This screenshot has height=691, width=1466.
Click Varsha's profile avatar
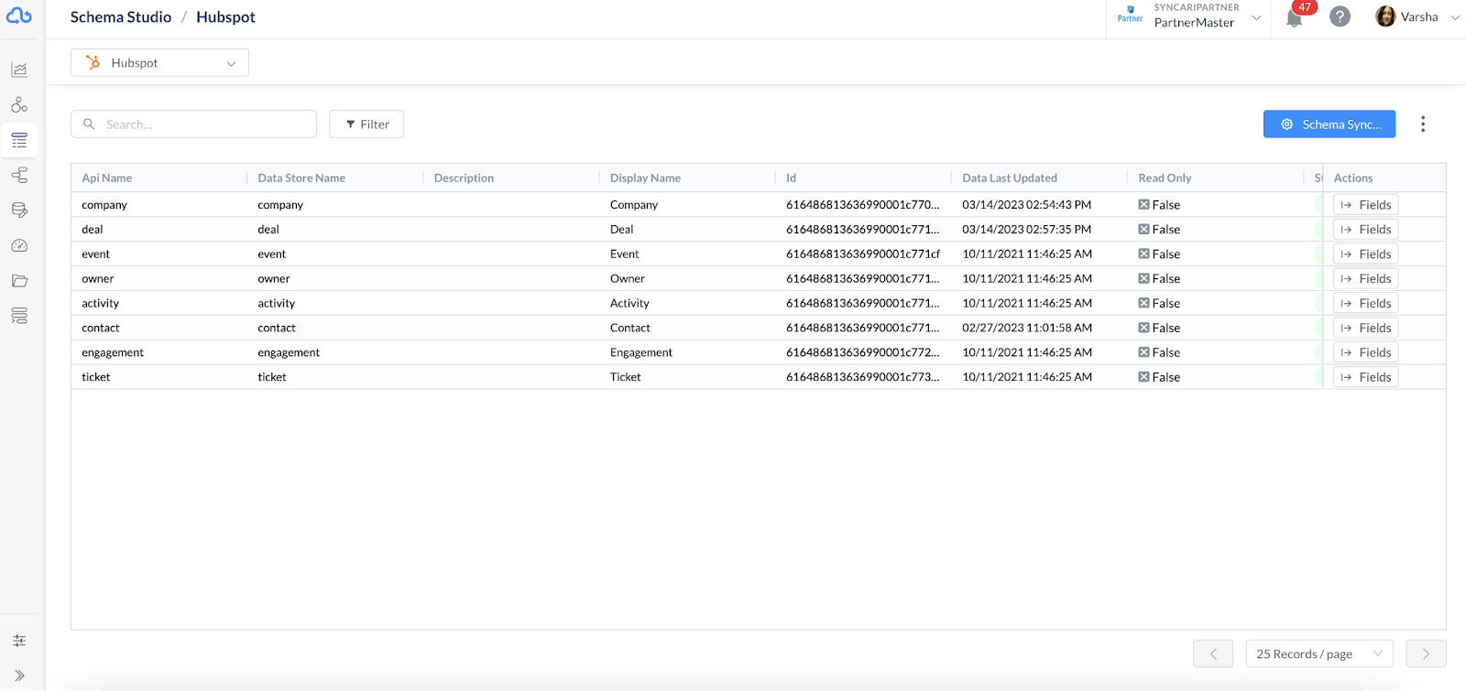point(1385,16)
